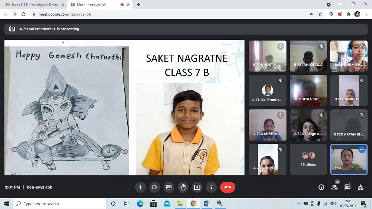
Task: Open the present now screen-share button
Action: 197,187
